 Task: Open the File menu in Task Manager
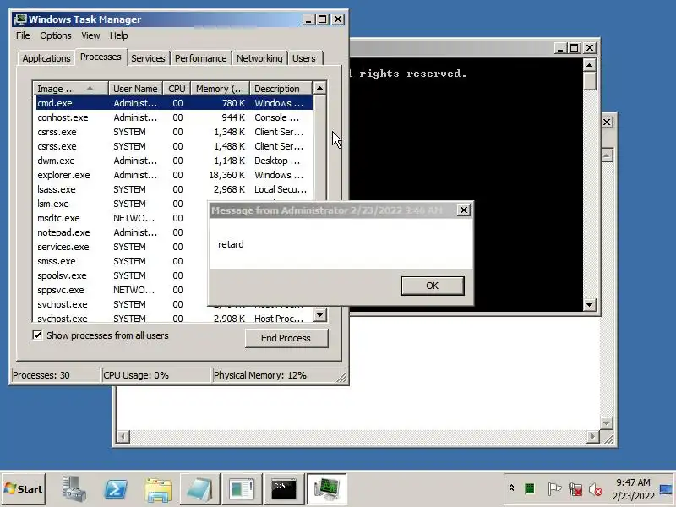point(23,35)
